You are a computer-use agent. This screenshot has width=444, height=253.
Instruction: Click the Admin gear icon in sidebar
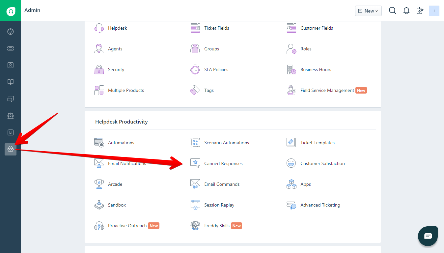tap(11, 149)
